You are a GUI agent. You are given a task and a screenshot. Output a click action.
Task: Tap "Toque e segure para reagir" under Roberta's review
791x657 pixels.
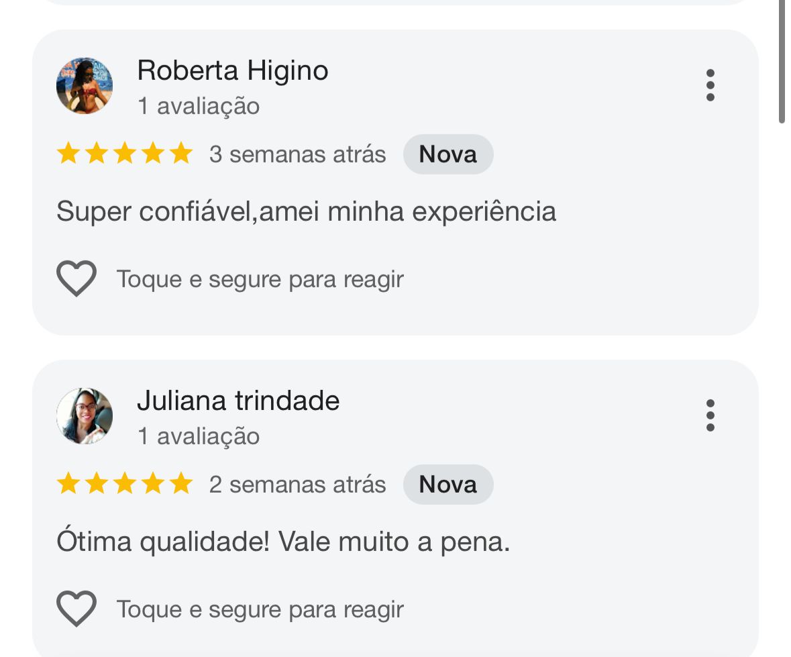coord(260,279)
